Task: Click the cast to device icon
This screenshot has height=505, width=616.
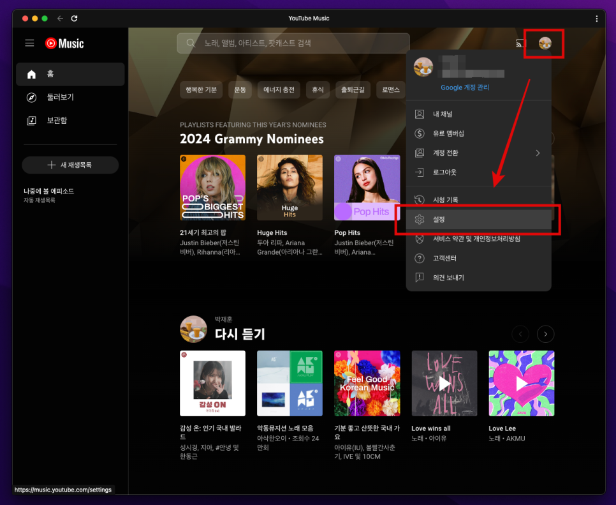Action: [521, 43]
